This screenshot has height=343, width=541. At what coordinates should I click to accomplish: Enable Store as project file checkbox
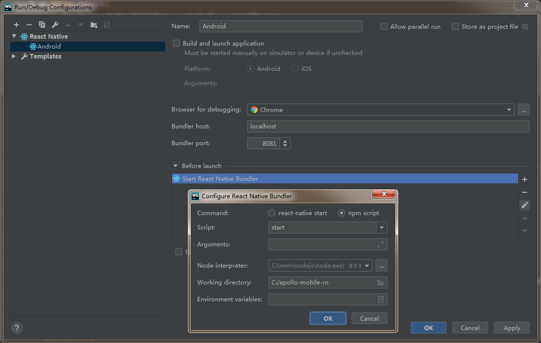455,27
